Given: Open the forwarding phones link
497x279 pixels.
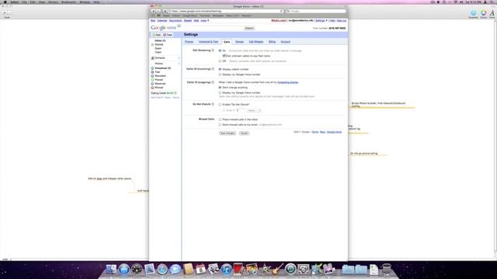Looking at the screenshot, I should click(288, 82).
